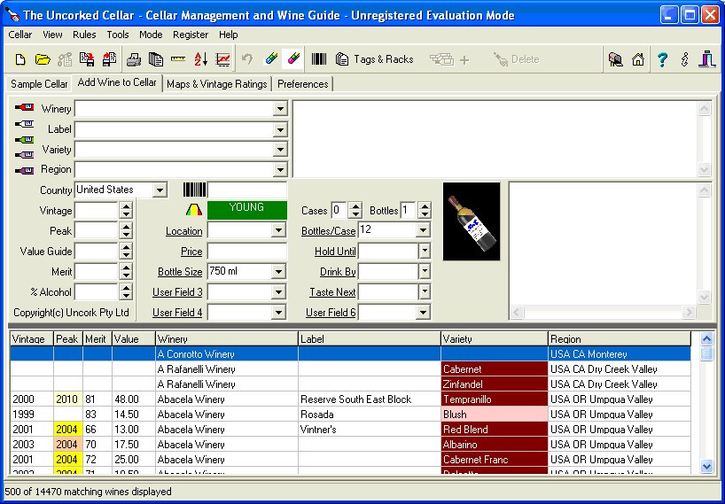Viewport: 725px width, 504px height.
Task: Go home with the house icon
Action: 638,59
